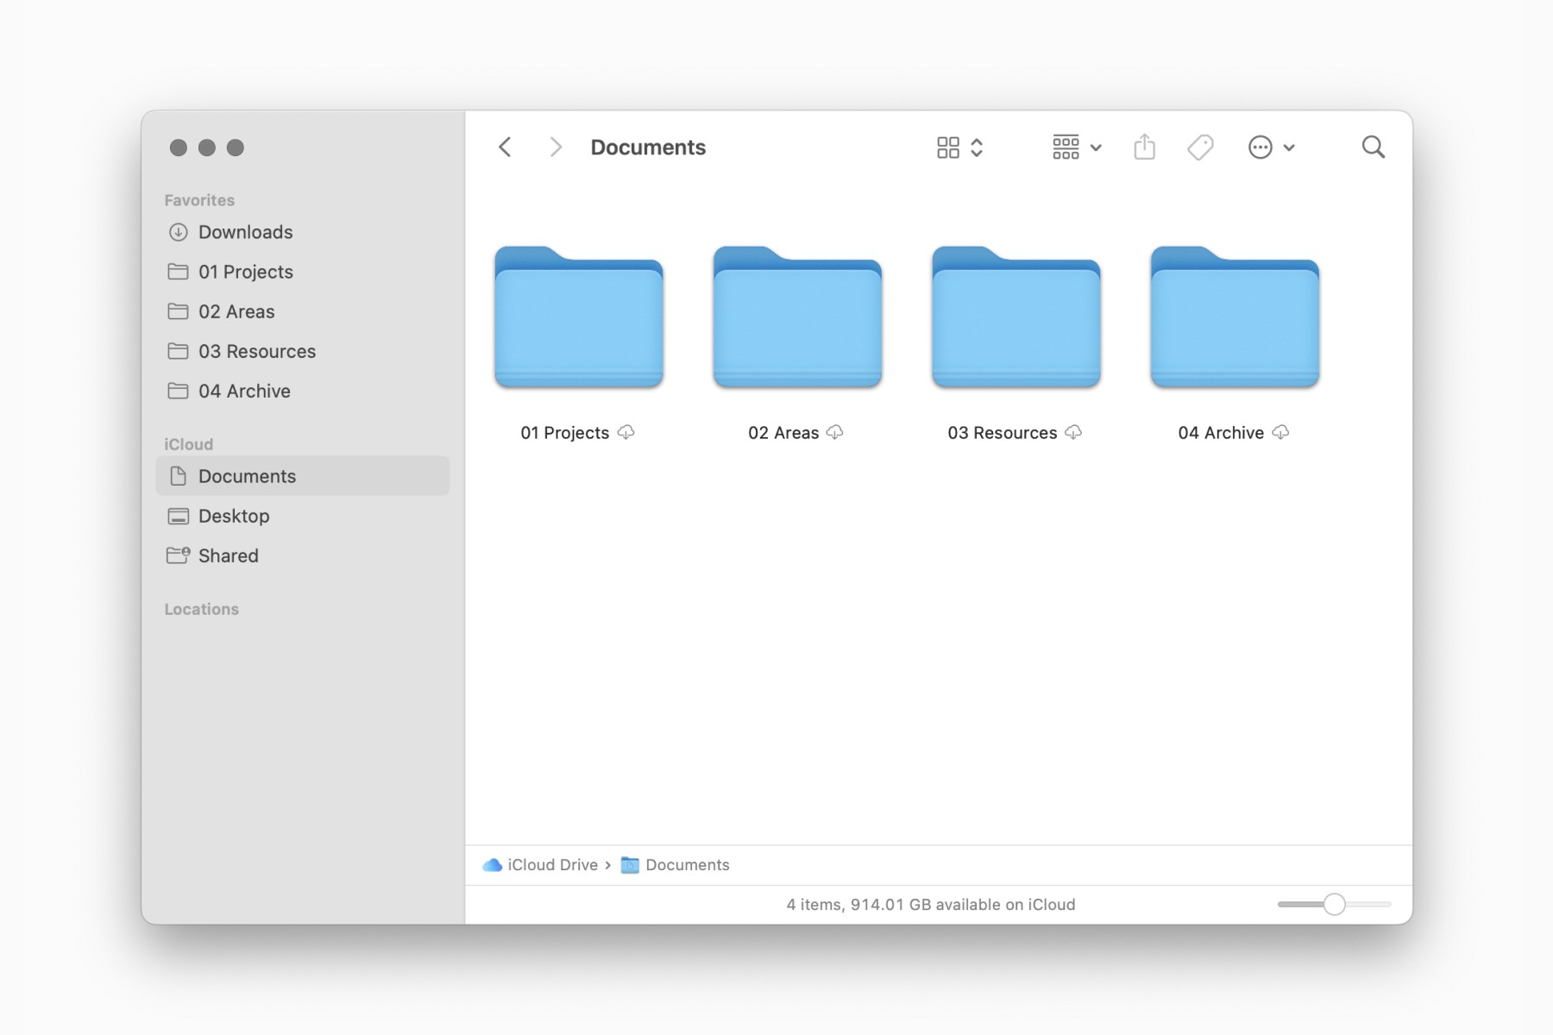The height and width of the screenshot is (1035, 1553).
Task: Click the Favorites section header
Action: [199, 200]
